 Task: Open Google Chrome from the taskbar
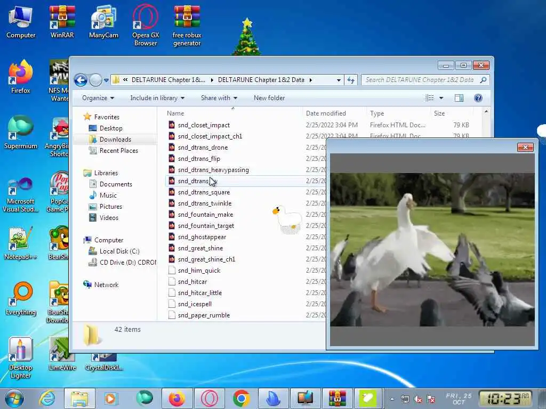click(242, 398)
